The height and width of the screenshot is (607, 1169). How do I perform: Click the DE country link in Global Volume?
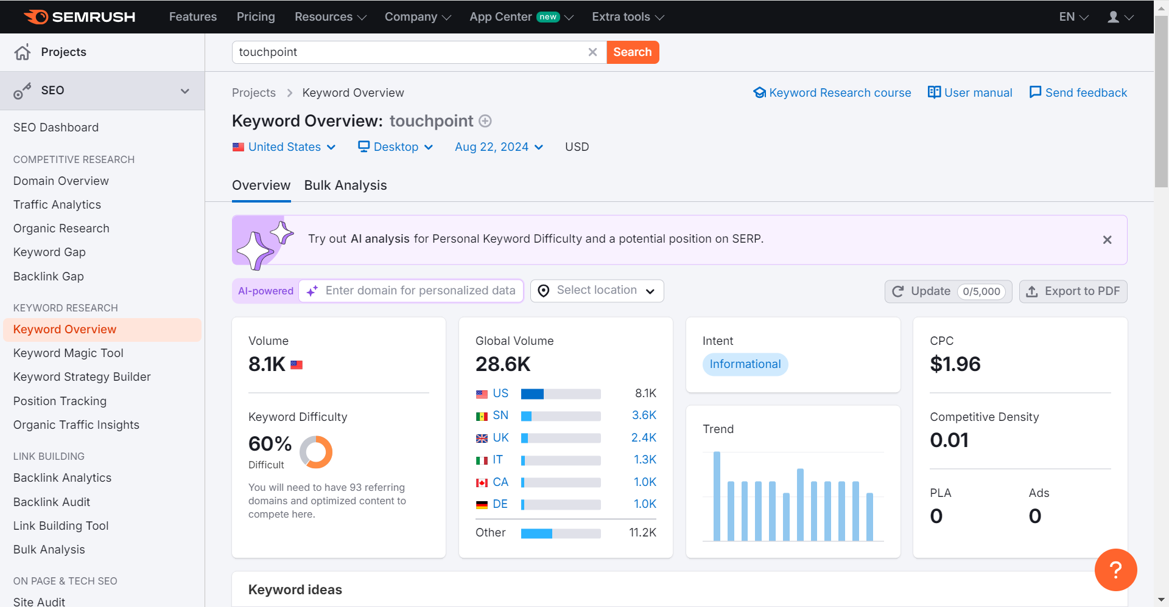pyautogui.click(x=500, y=504)
